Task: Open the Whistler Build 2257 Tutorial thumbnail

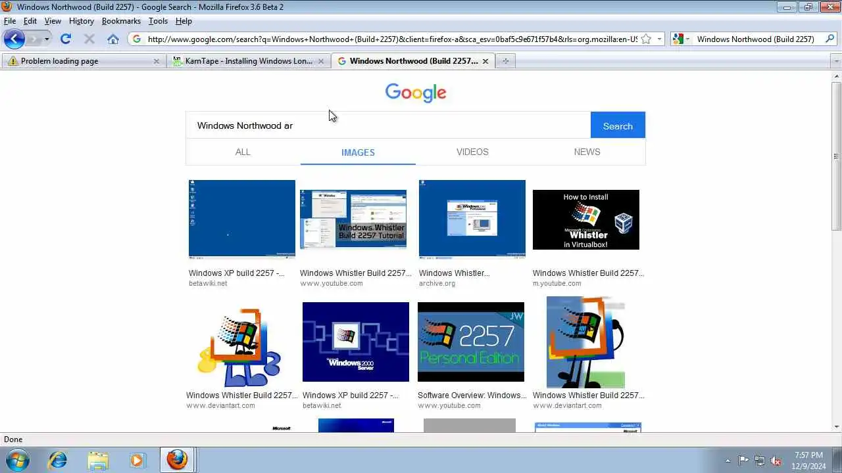Action: pos(353,219)
